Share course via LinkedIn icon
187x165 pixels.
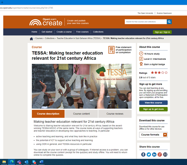[154, 154]
